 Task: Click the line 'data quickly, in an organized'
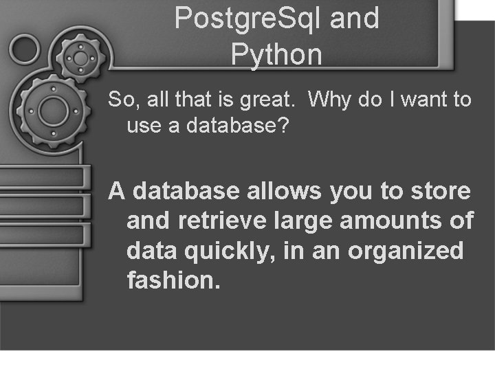tap(295, 251)
